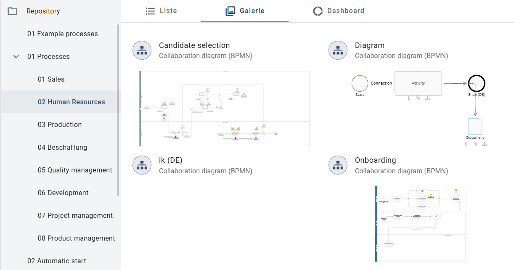Open the Candidate selection diagram thumbnail
514x270 pixels.
pos(225,109)
